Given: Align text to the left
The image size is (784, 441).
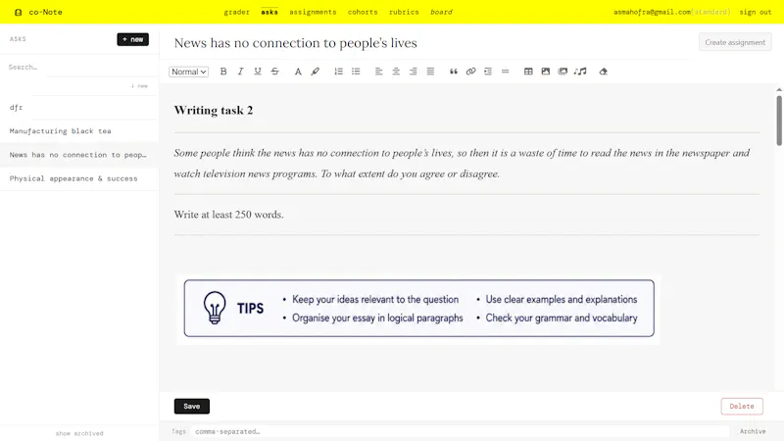Looking at the screenshot, I should pyautogui.click(x=379, y=72).
